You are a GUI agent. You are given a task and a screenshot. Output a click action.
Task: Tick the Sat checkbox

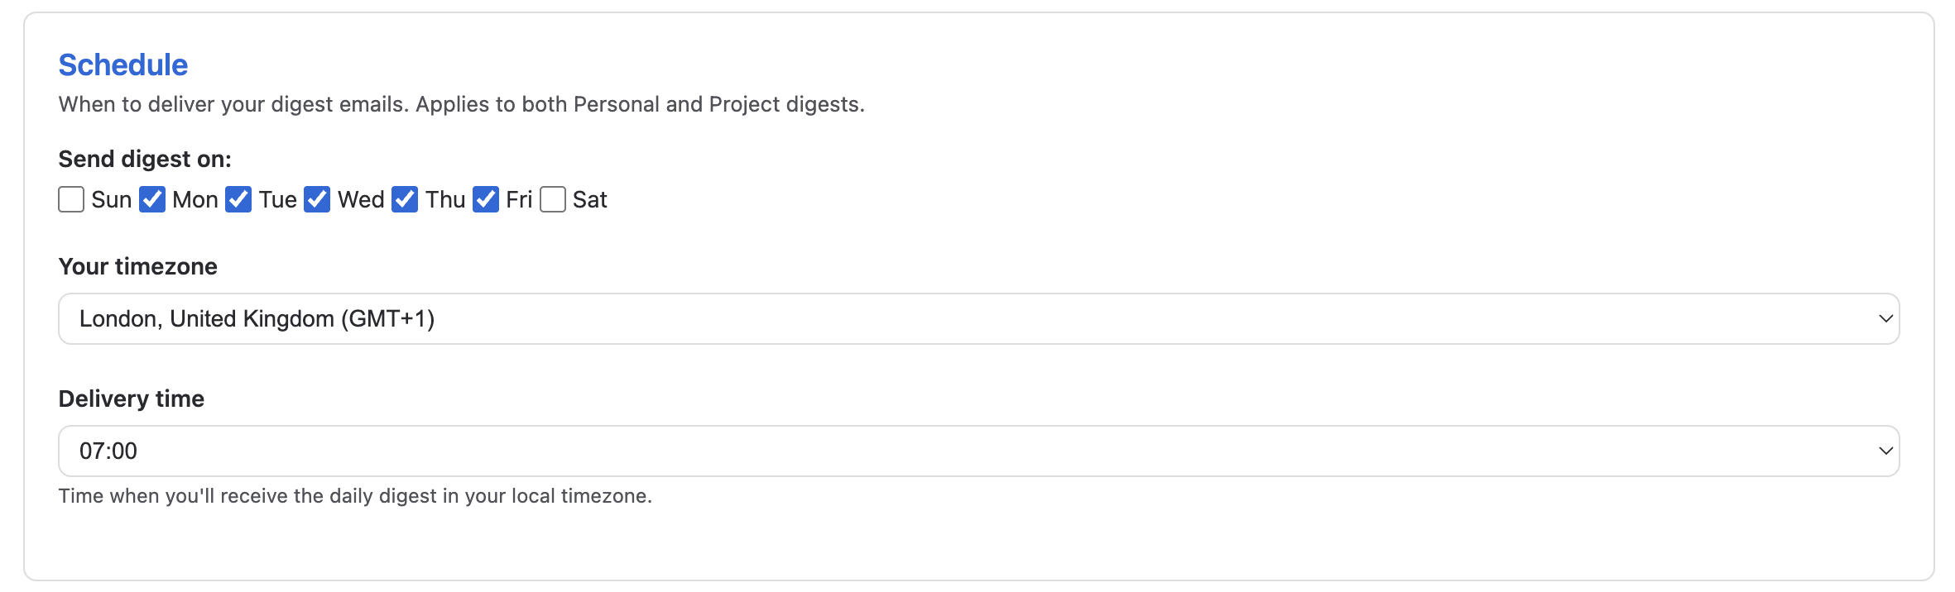click(x=553, y=199)
